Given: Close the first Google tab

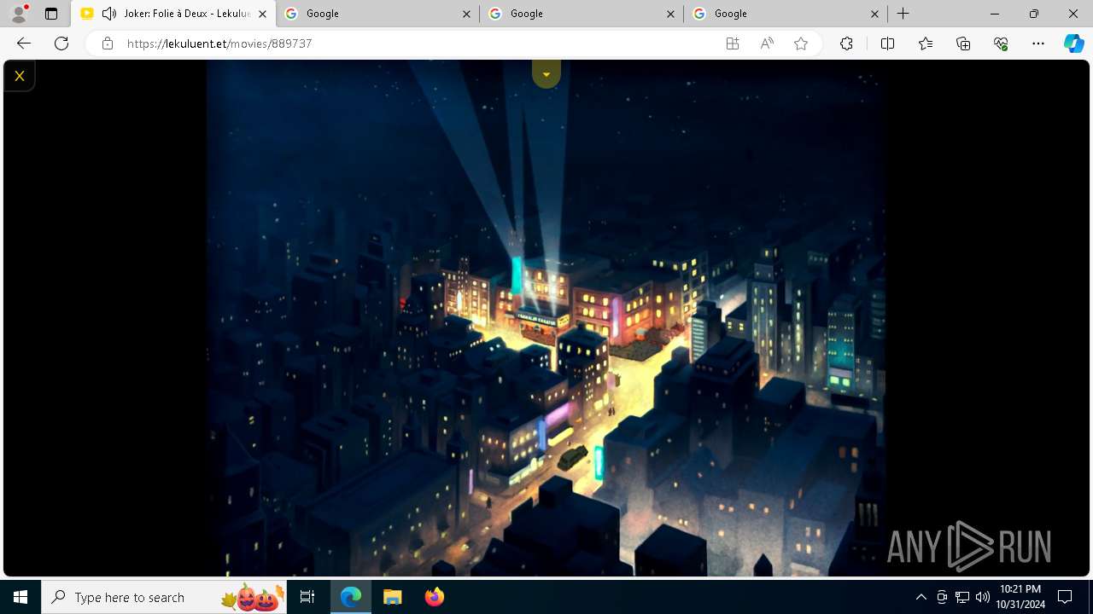Looking at the screenshot, I should (466, 14).
